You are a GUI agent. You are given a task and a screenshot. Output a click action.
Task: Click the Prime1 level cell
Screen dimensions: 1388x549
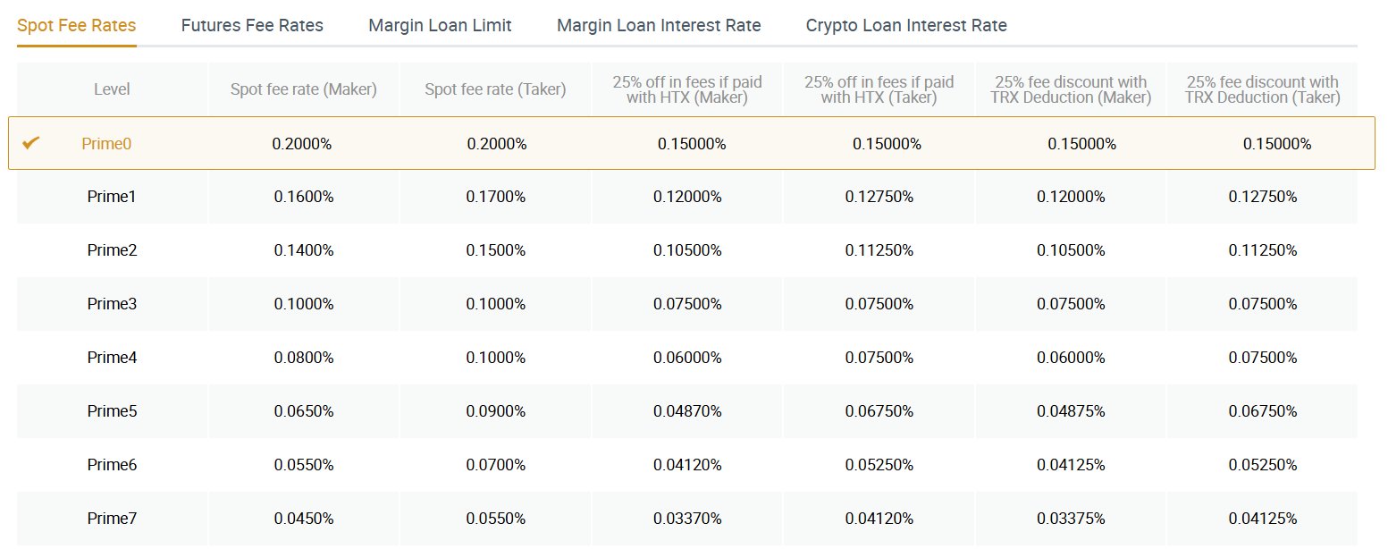tap(112, 197)
